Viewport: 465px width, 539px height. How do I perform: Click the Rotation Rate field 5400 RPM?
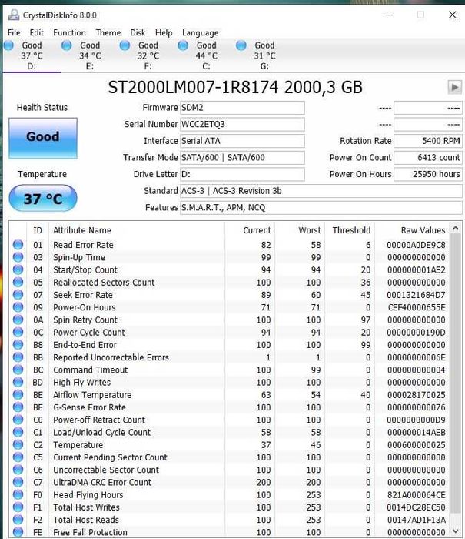click(x=428, y=141)
